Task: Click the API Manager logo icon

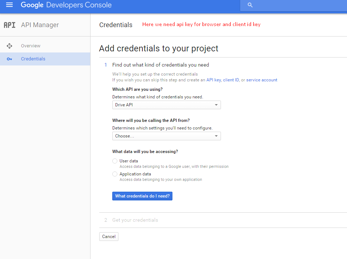Action: tap(9, 25)
